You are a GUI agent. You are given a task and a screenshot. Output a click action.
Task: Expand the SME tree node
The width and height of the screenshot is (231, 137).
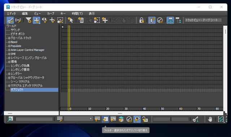coord(9,54)
